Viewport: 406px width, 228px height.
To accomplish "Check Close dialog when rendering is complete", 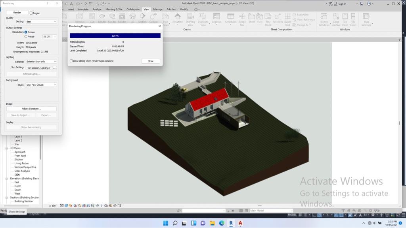I will (x=71, y=61).
